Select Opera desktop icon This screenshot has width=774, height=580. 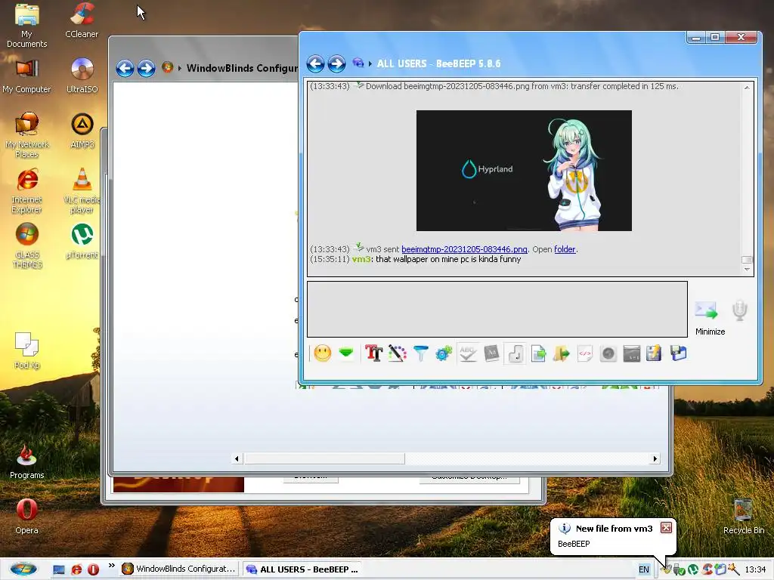click(26, 517)
